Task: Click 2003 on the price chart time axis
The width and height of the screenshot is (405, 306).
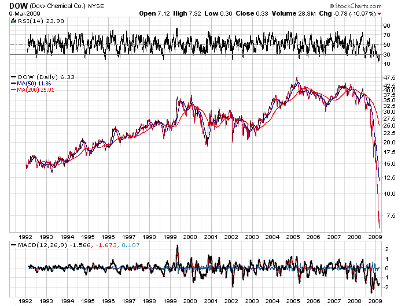Action: [252, 237]
